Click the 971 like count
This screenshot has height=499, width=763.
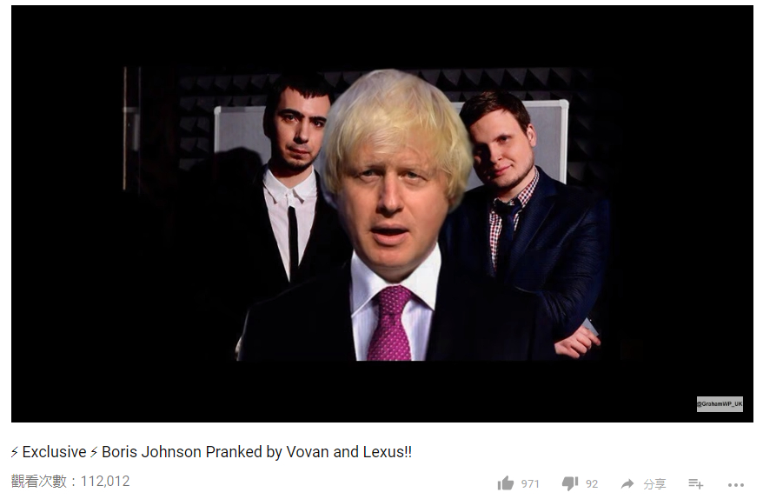[x=530, y=484]
